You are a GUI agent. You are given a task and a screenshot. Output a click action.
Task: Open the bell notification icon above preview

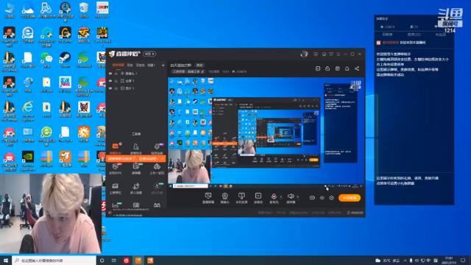347,68
